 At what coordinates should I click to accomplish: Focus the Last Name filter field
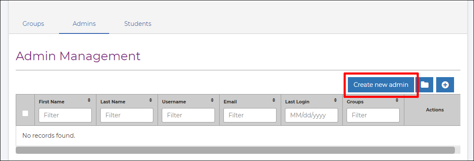127,115
